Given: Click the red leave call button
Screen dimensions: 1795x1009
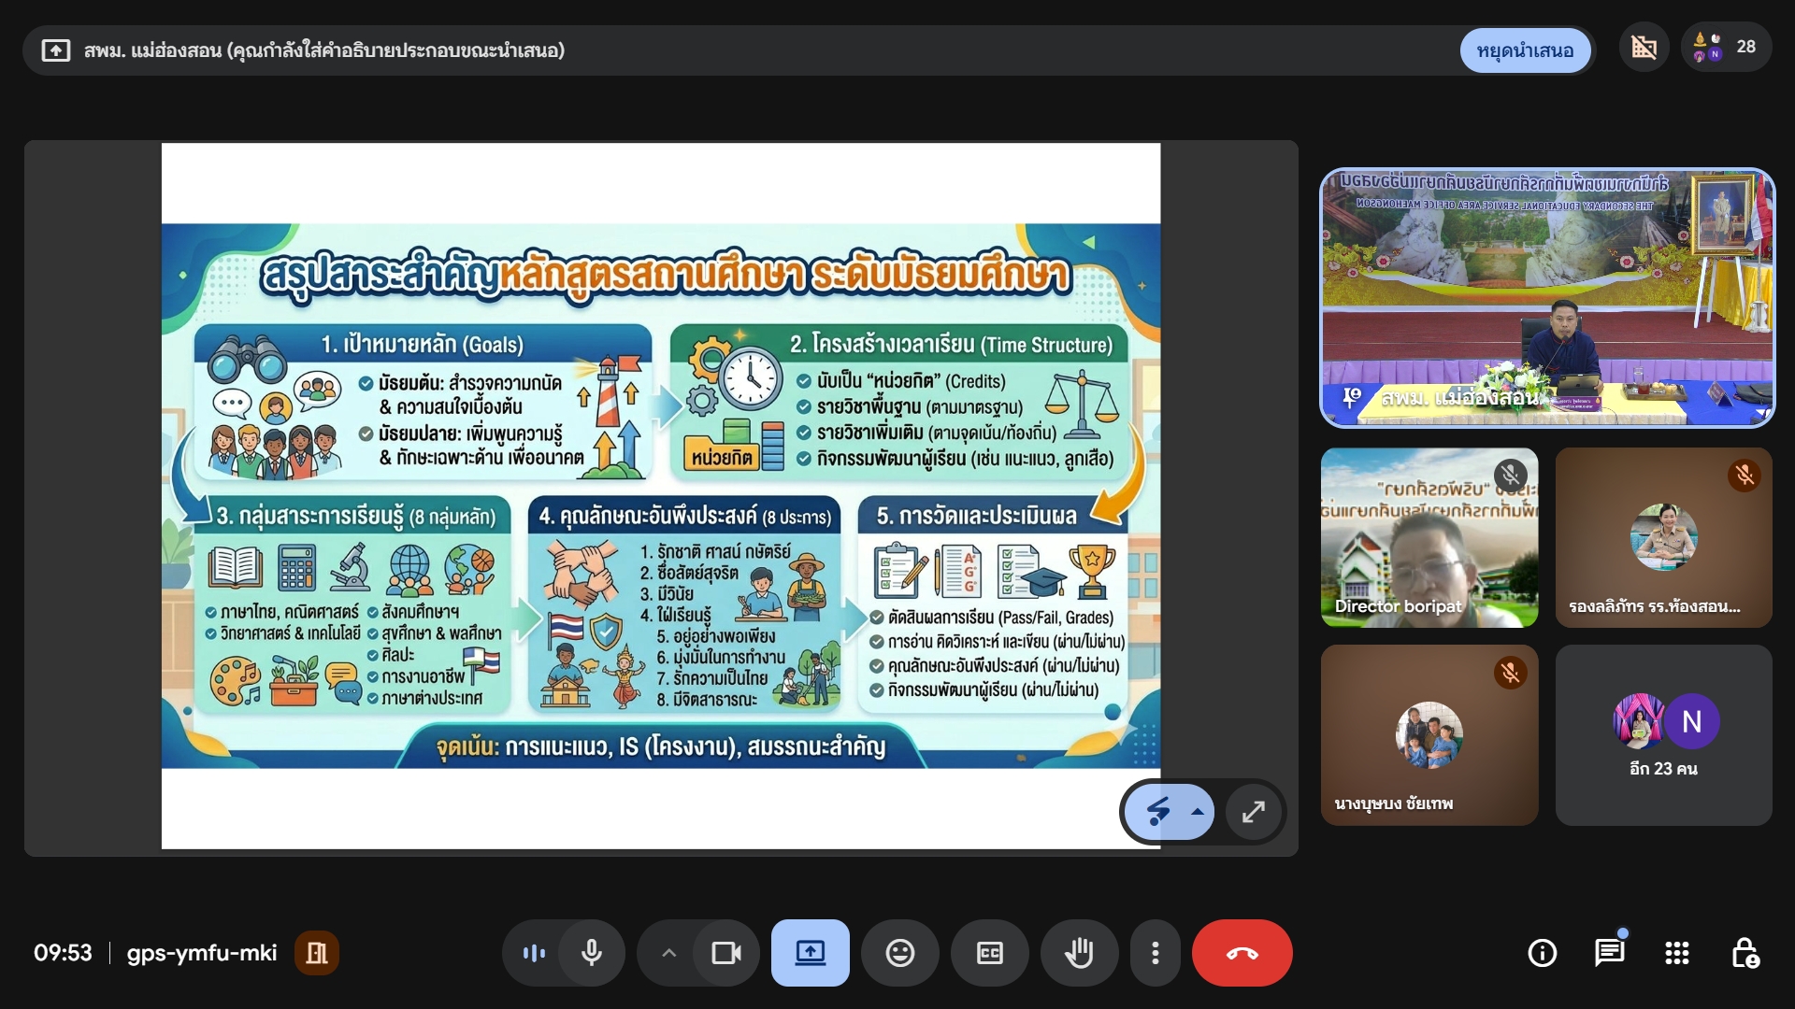Looking at the screenshot, I should click(x=1242, y=953).
